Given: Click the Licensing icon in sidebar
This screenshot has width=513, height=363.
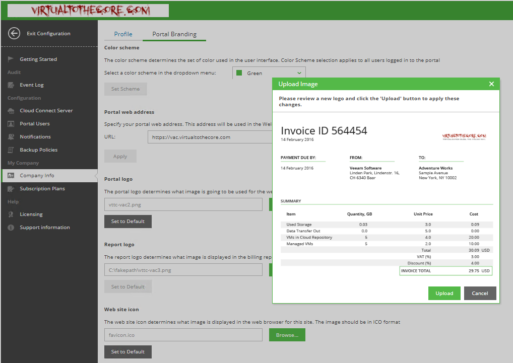Looking at the screenshot, I should pyautogui.click(x=11, y=214).
